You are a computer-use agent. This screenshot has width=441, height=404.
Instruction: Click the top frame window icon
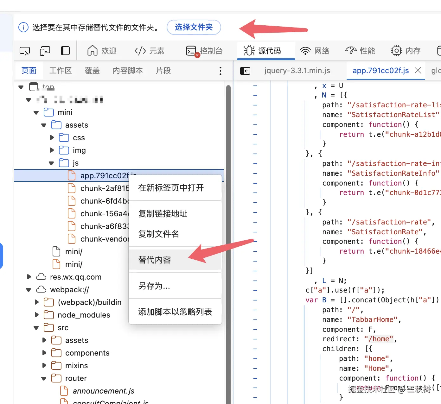[x=34, y=87]
